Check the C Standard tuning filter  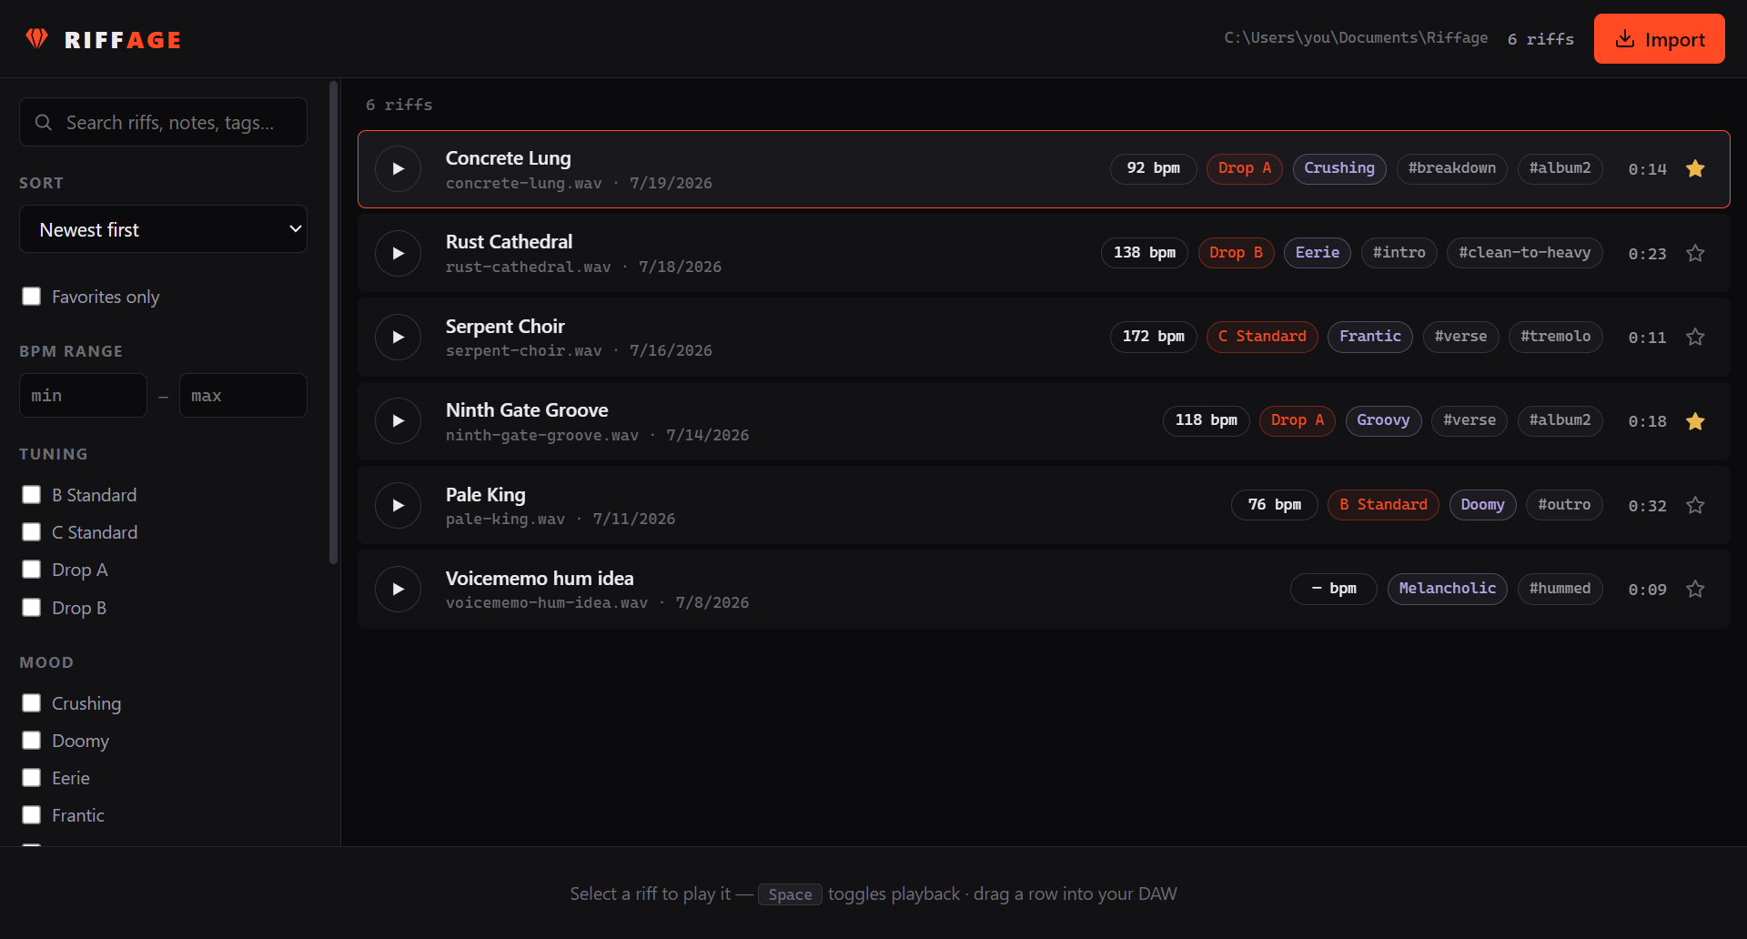(x=32, y=532)
